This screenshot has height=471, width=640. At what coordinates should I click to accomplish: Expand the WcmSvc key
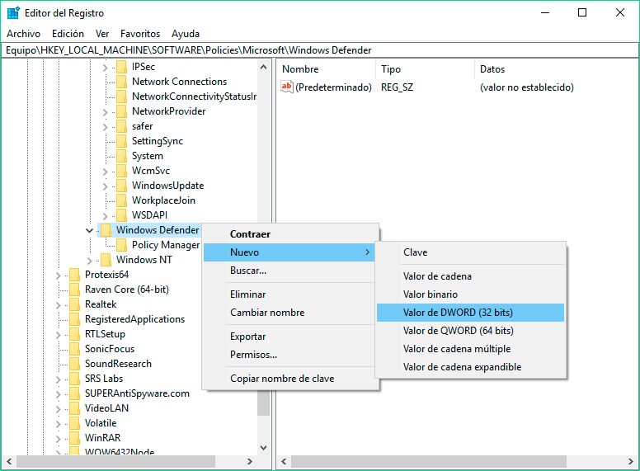coord(105,172)
